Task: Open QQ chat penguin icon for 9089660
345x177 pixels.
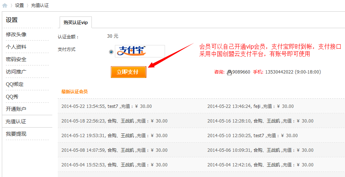Action: pyautogui.click(x=229, y=72)
